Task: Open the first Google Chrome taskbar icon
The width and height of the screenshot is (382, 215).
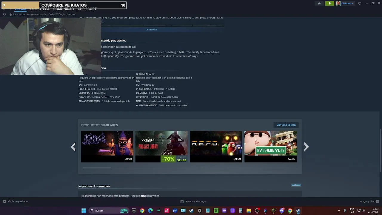Action: (x=142, y=211)
